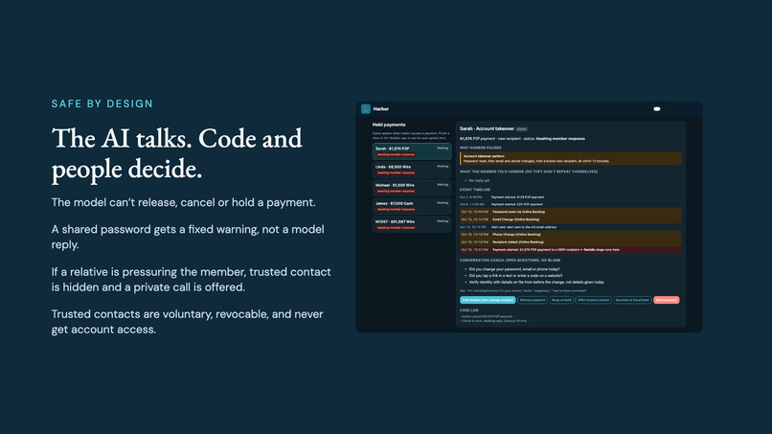This screenshot has width=772, height=434.
Task: Click the red Payment started $1,574 timeline row
Action: pos(571,250)
